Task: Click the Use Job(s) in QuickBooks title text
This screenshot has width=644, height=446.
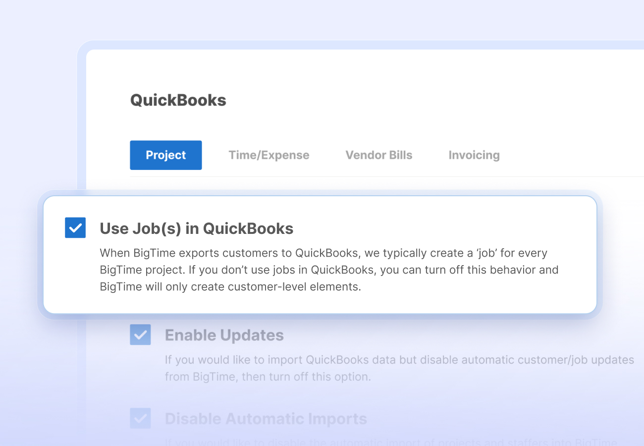Action: pyautogui.click(x=197, y=228)
